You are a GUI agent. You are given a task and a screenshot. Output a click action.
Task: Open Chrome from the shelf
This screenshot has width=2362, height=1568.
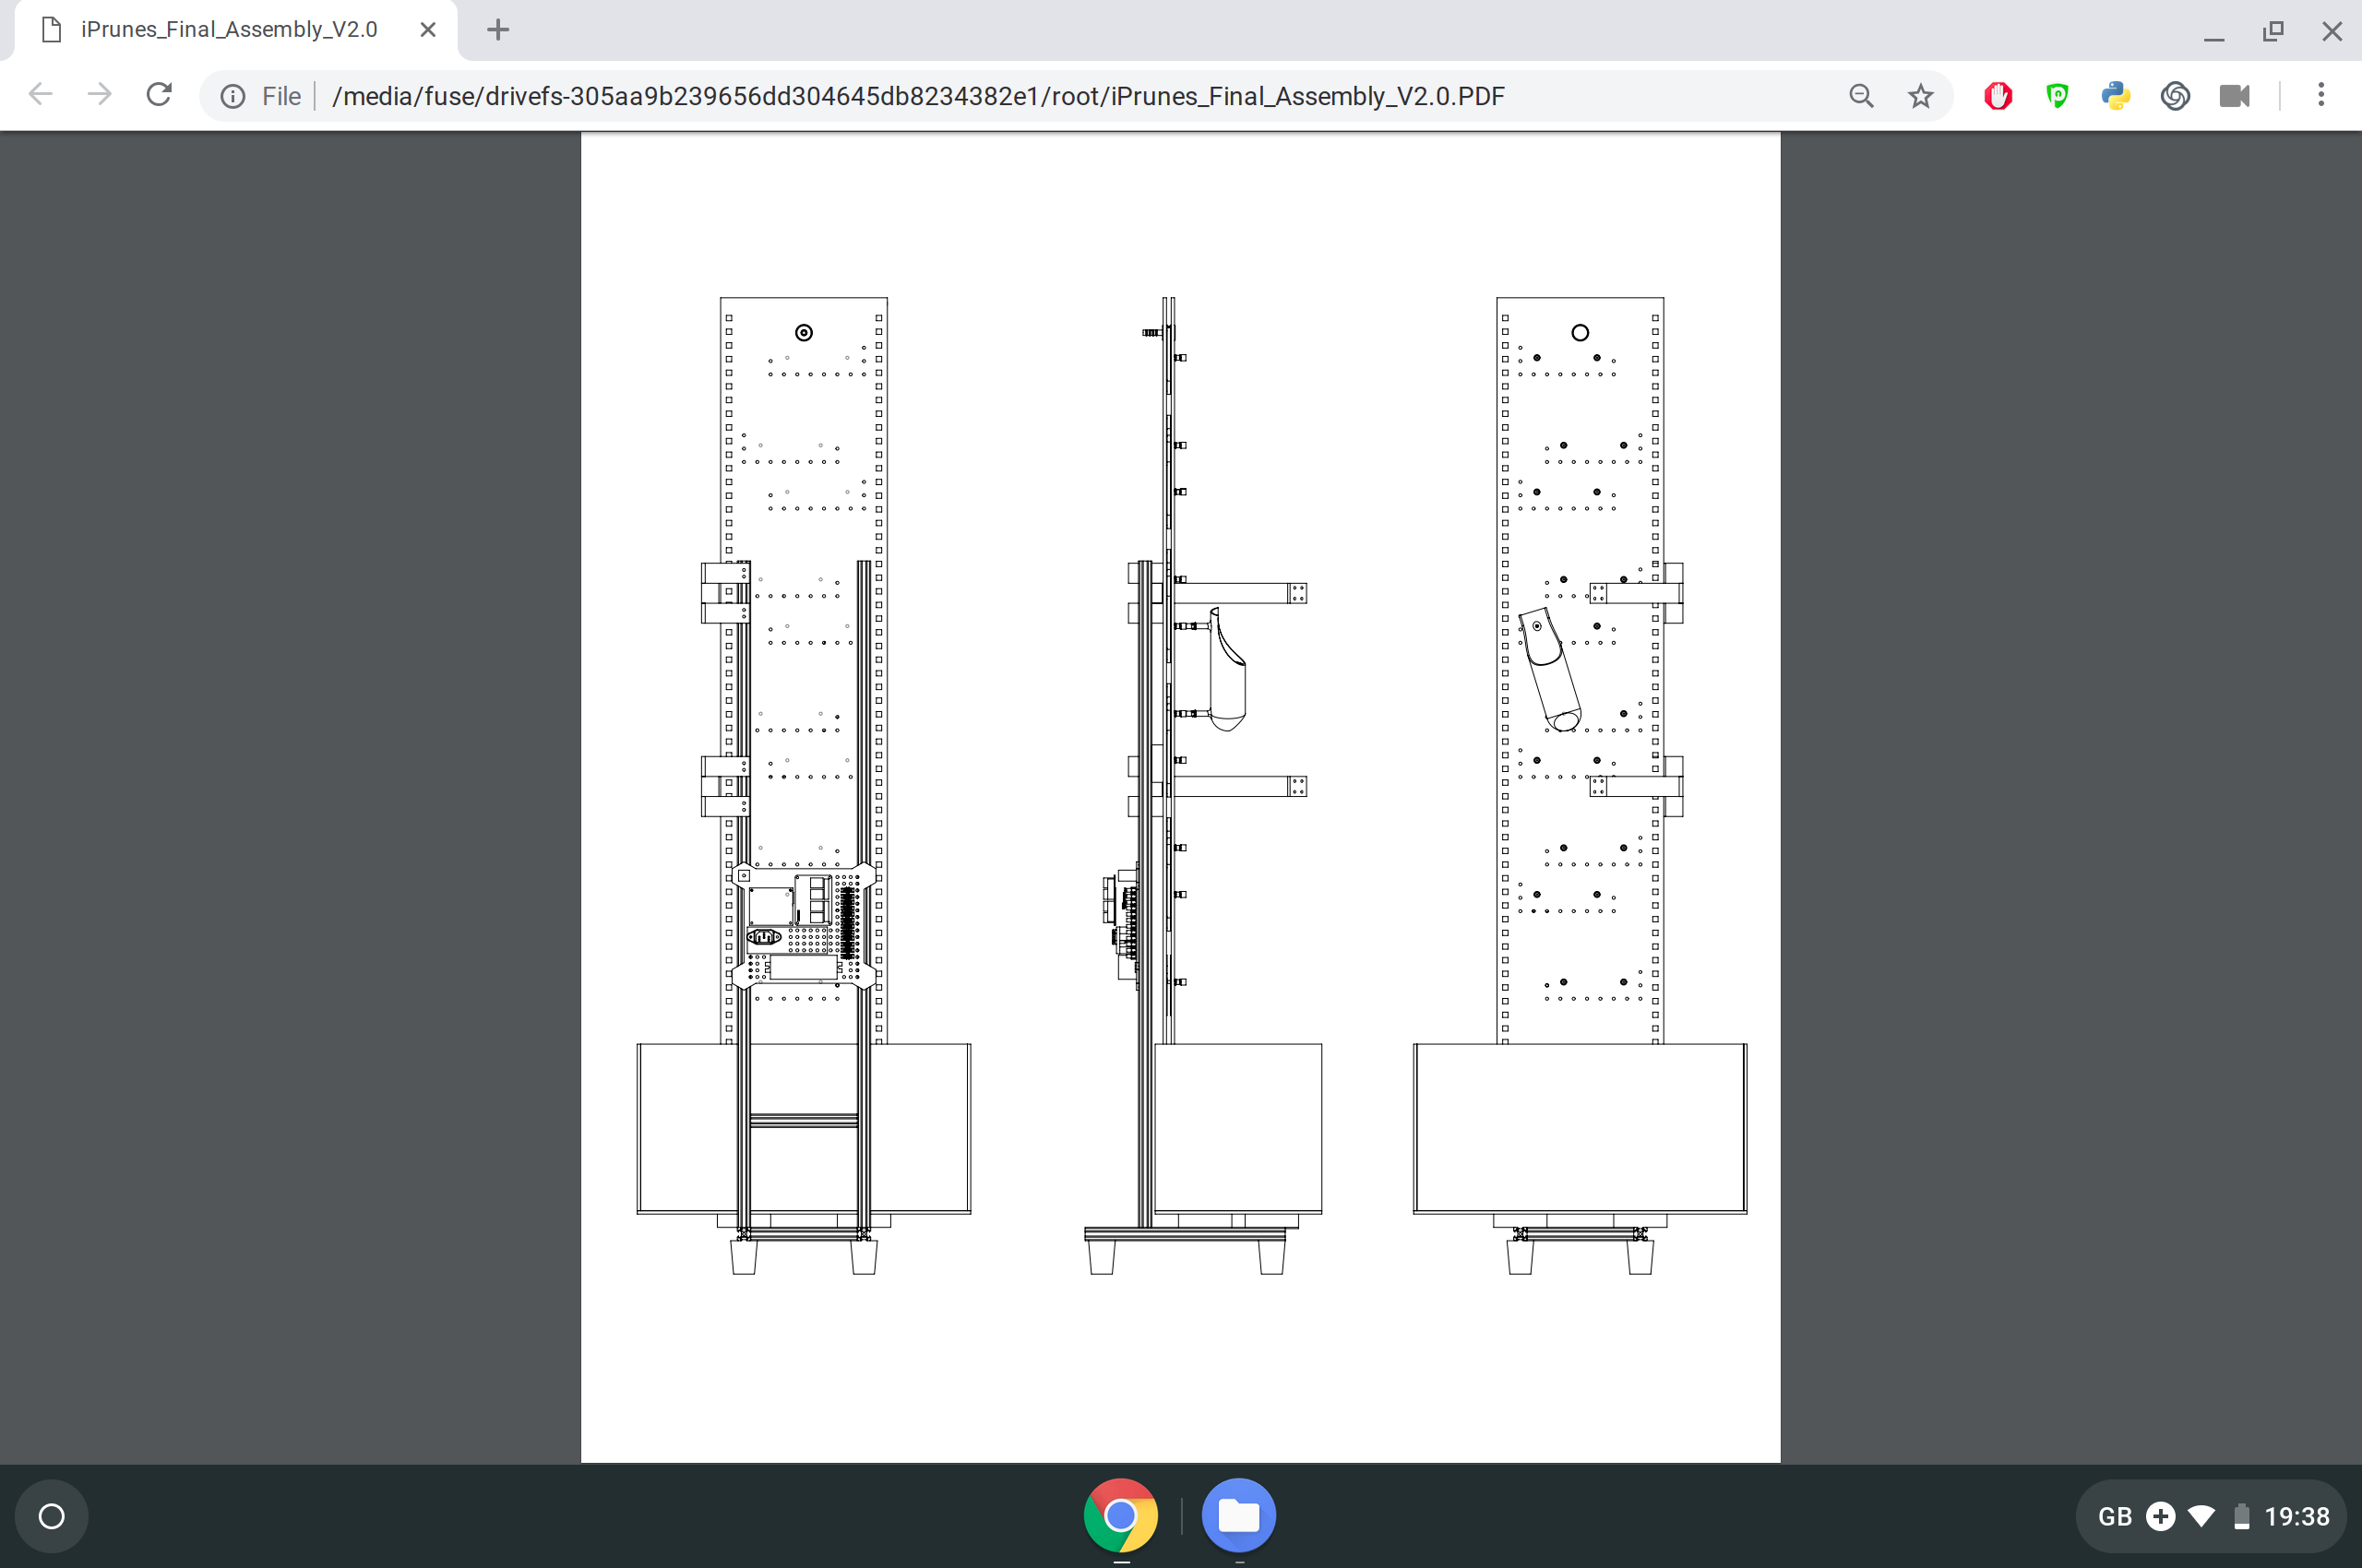click(1121, 1515)
